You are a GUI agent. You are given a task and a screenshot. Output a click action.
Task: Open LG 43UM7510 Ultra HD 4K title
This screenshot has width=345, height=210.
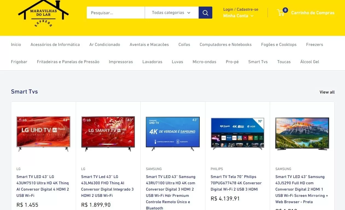43,186
